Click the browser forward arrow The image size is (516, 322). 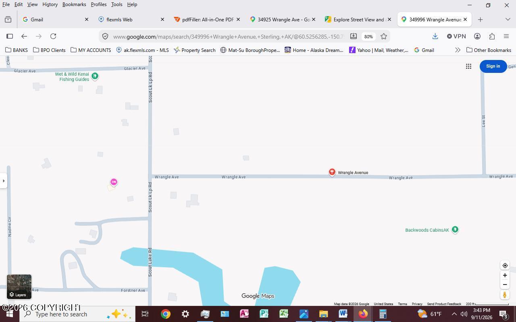point(39,36)
